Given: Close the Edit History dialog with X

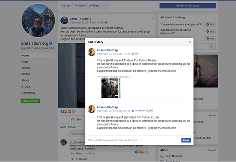Looking at the screenshot, I should coord(190,42).
